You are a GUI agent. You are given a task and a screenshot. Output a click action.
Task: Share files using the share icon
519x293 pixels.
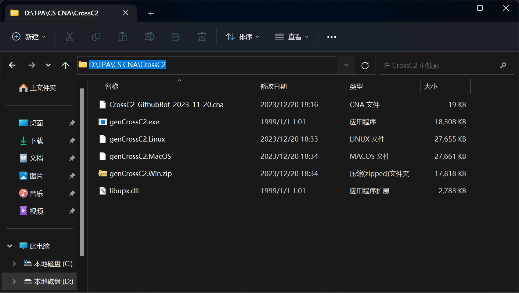point(175,37)
